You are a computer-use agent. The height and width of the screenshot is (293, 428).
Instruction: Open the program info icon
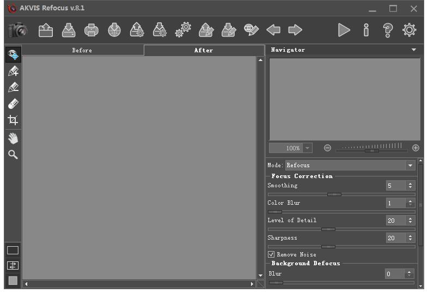[x=366, y=30]
